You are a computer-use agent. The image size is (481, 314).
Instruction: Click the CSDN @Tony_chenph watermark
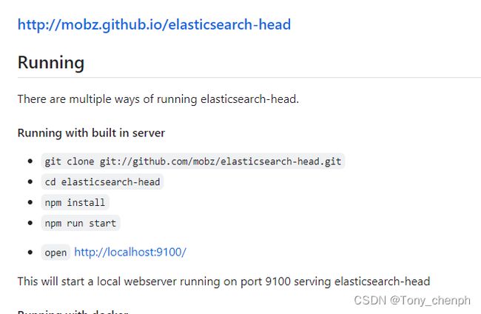click(412, 300)
